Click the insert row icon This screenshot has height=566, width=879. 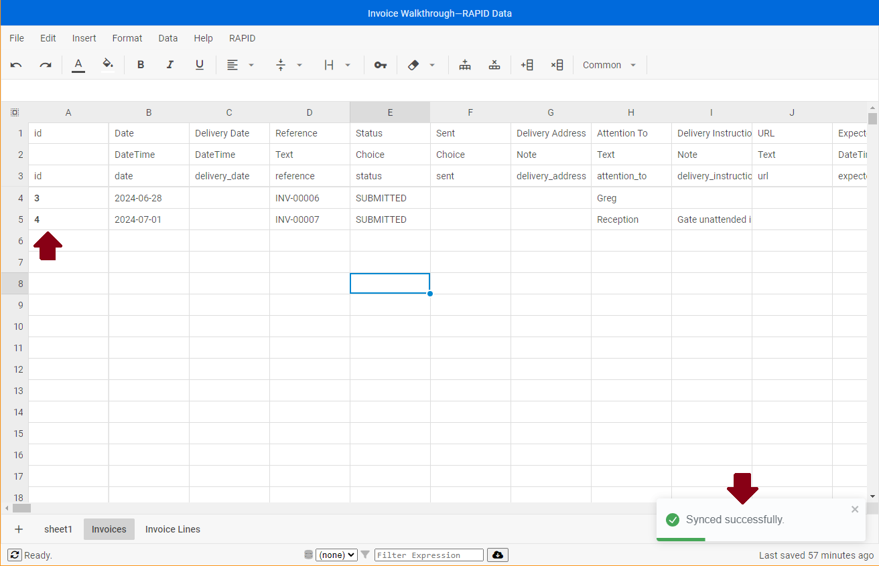(x=465, y=65)
